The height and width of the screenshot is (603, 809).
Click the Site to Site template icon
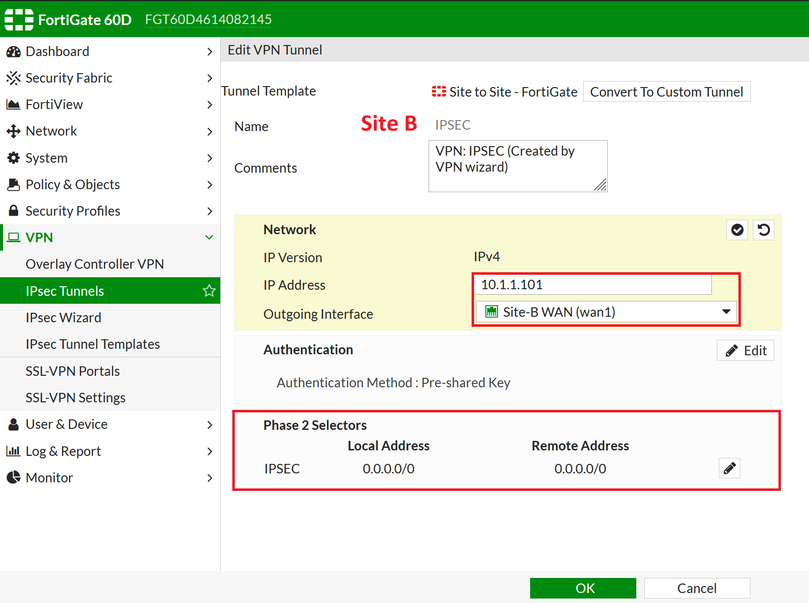(439, 92)
